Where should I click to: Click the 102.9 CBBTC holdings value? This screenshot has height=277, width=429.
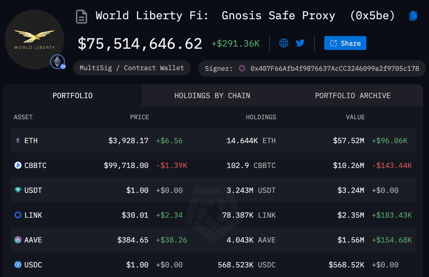[251, 166]
